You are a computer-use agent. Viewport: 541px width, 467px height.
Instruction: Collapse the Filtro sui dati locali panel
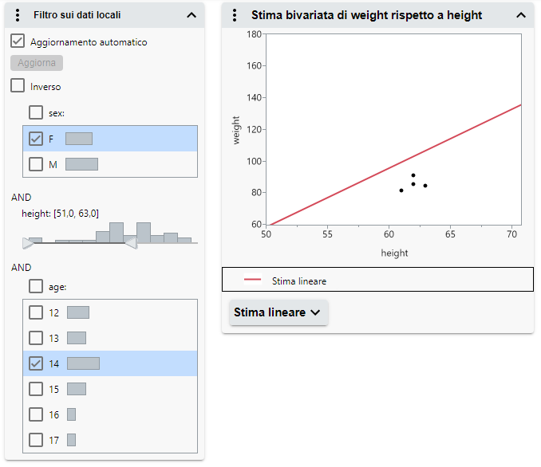click(x=191, y=14)
